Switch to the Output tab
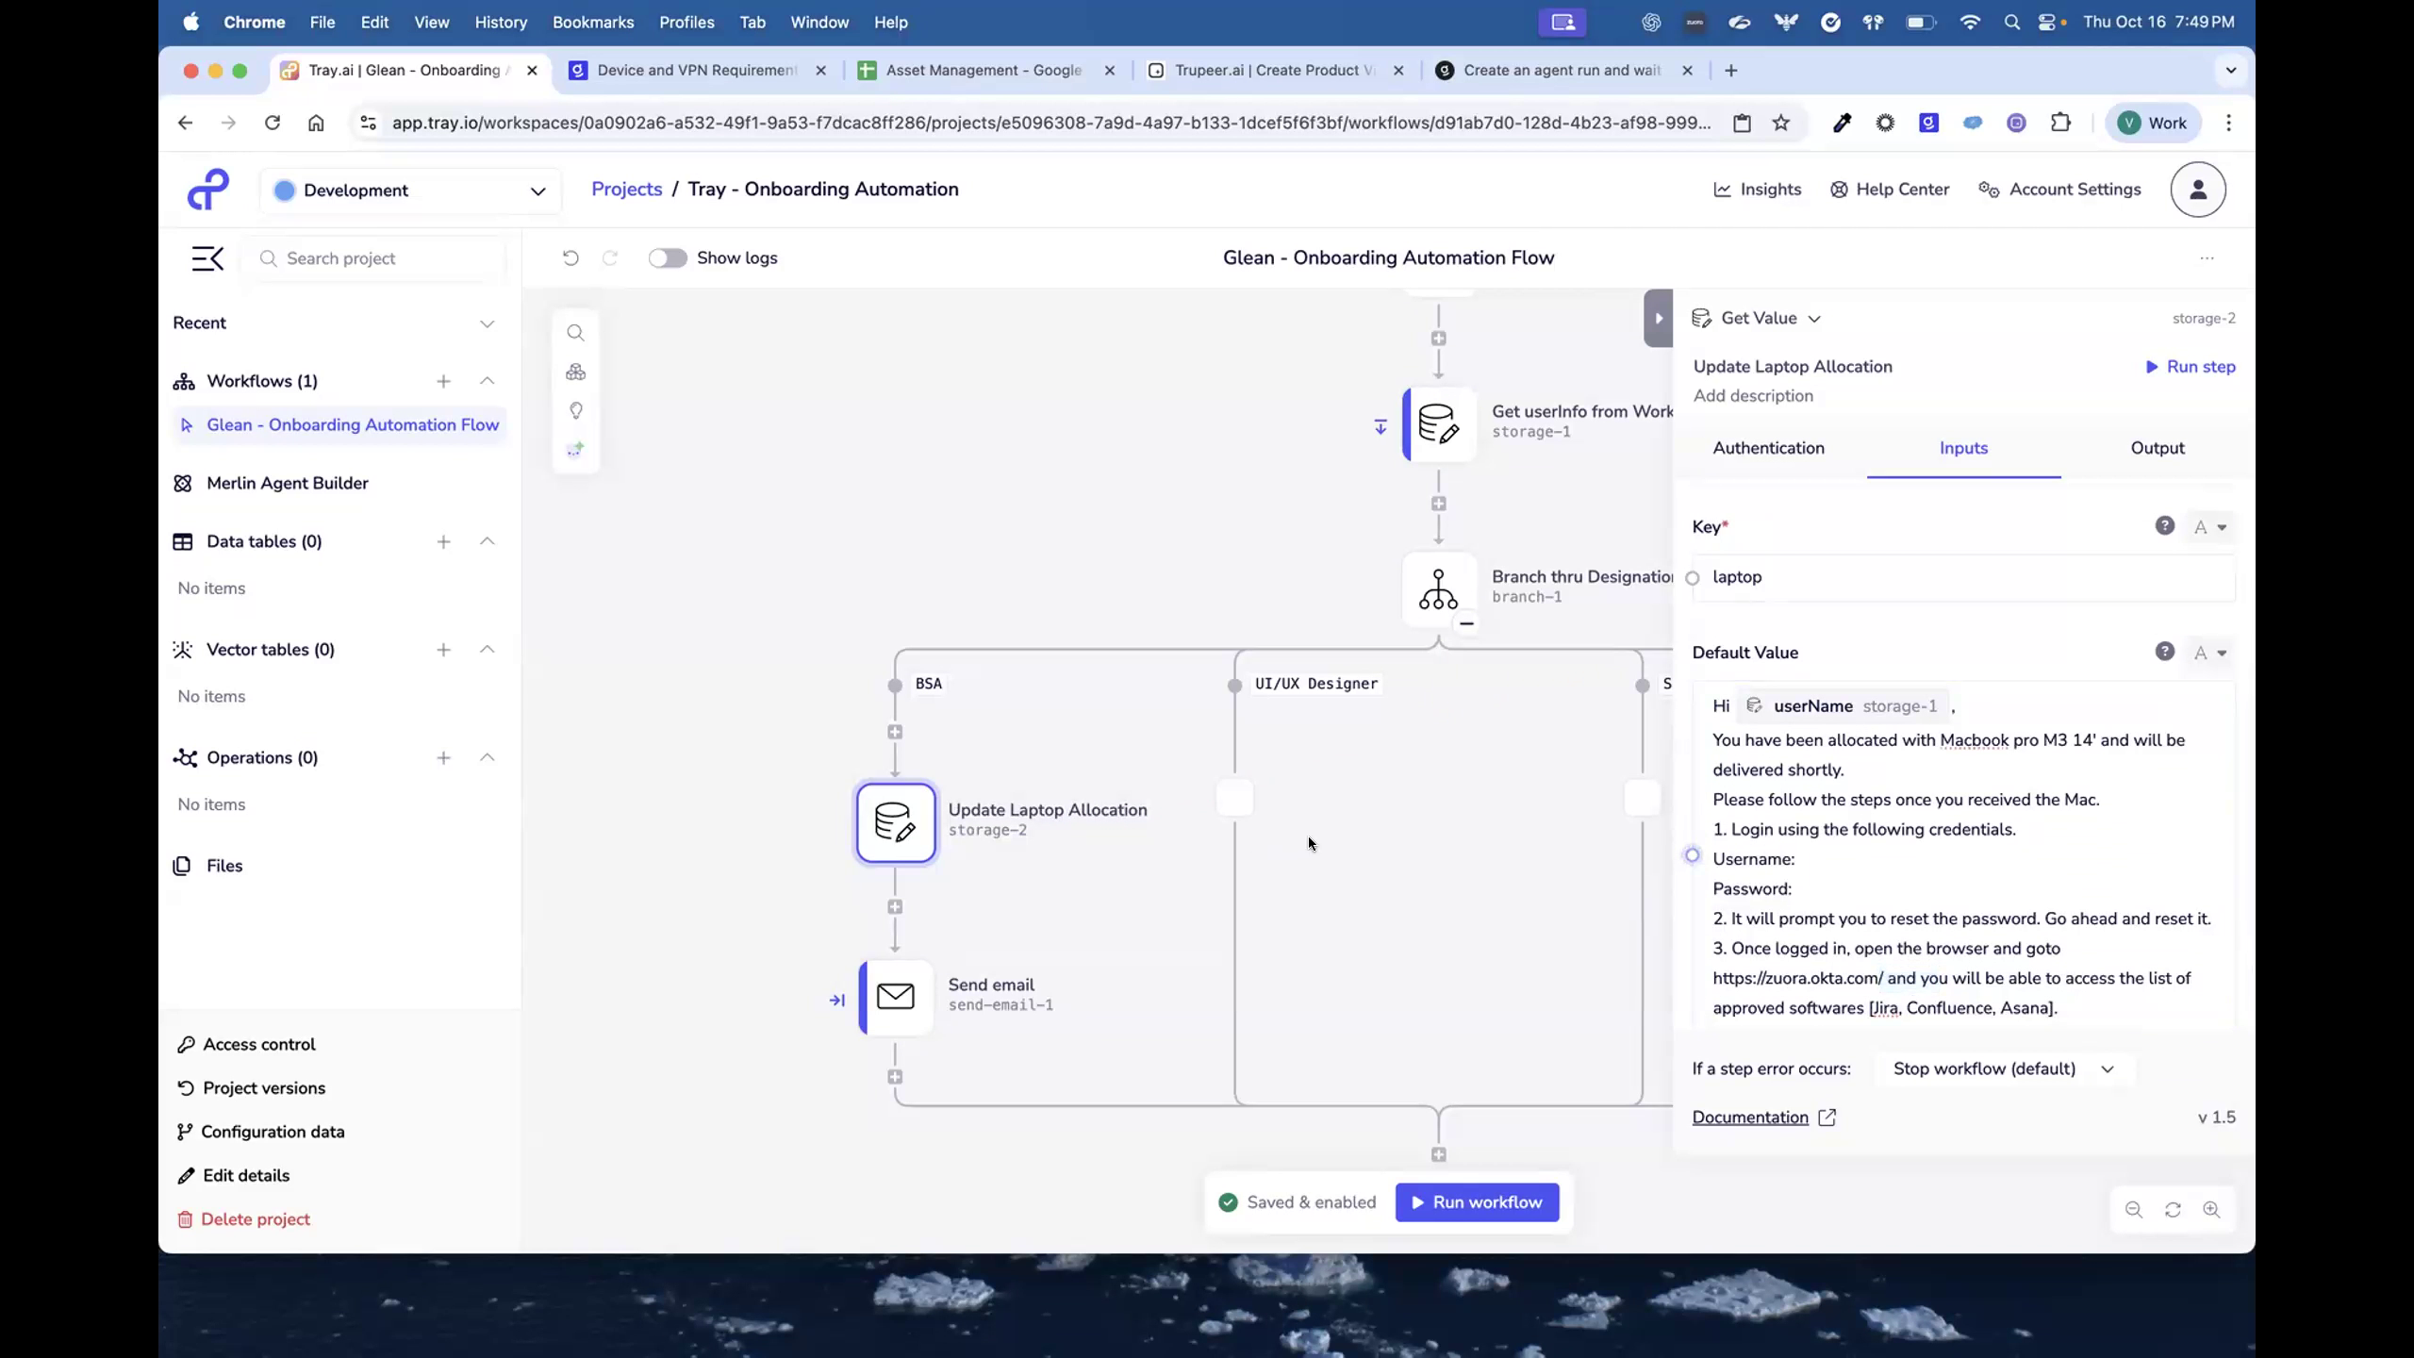Viewport: 2414px width, 1358px height. click(2158, 448)
